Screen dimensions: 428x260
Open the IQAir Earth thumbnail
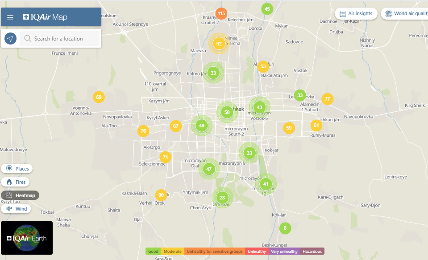click(27, 238)
